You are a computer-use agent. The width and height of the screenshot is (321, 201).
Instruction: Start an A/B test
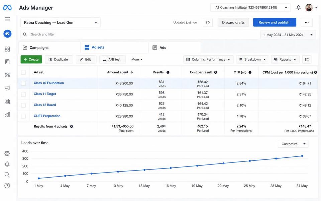(x=112, y=60)
